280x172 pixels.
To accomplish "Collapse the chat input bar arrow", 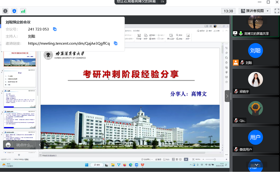I will [x=40, y=145].
